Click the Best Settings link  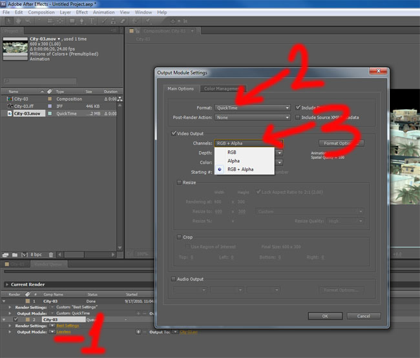coord(67,326)
